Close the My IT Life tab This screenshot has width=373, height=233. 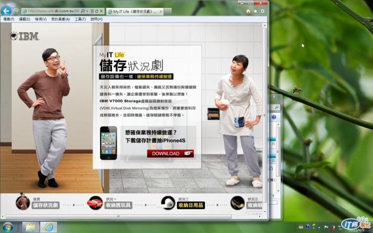point(161,11)
